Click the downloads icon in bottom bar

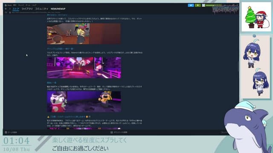(111, 132)
